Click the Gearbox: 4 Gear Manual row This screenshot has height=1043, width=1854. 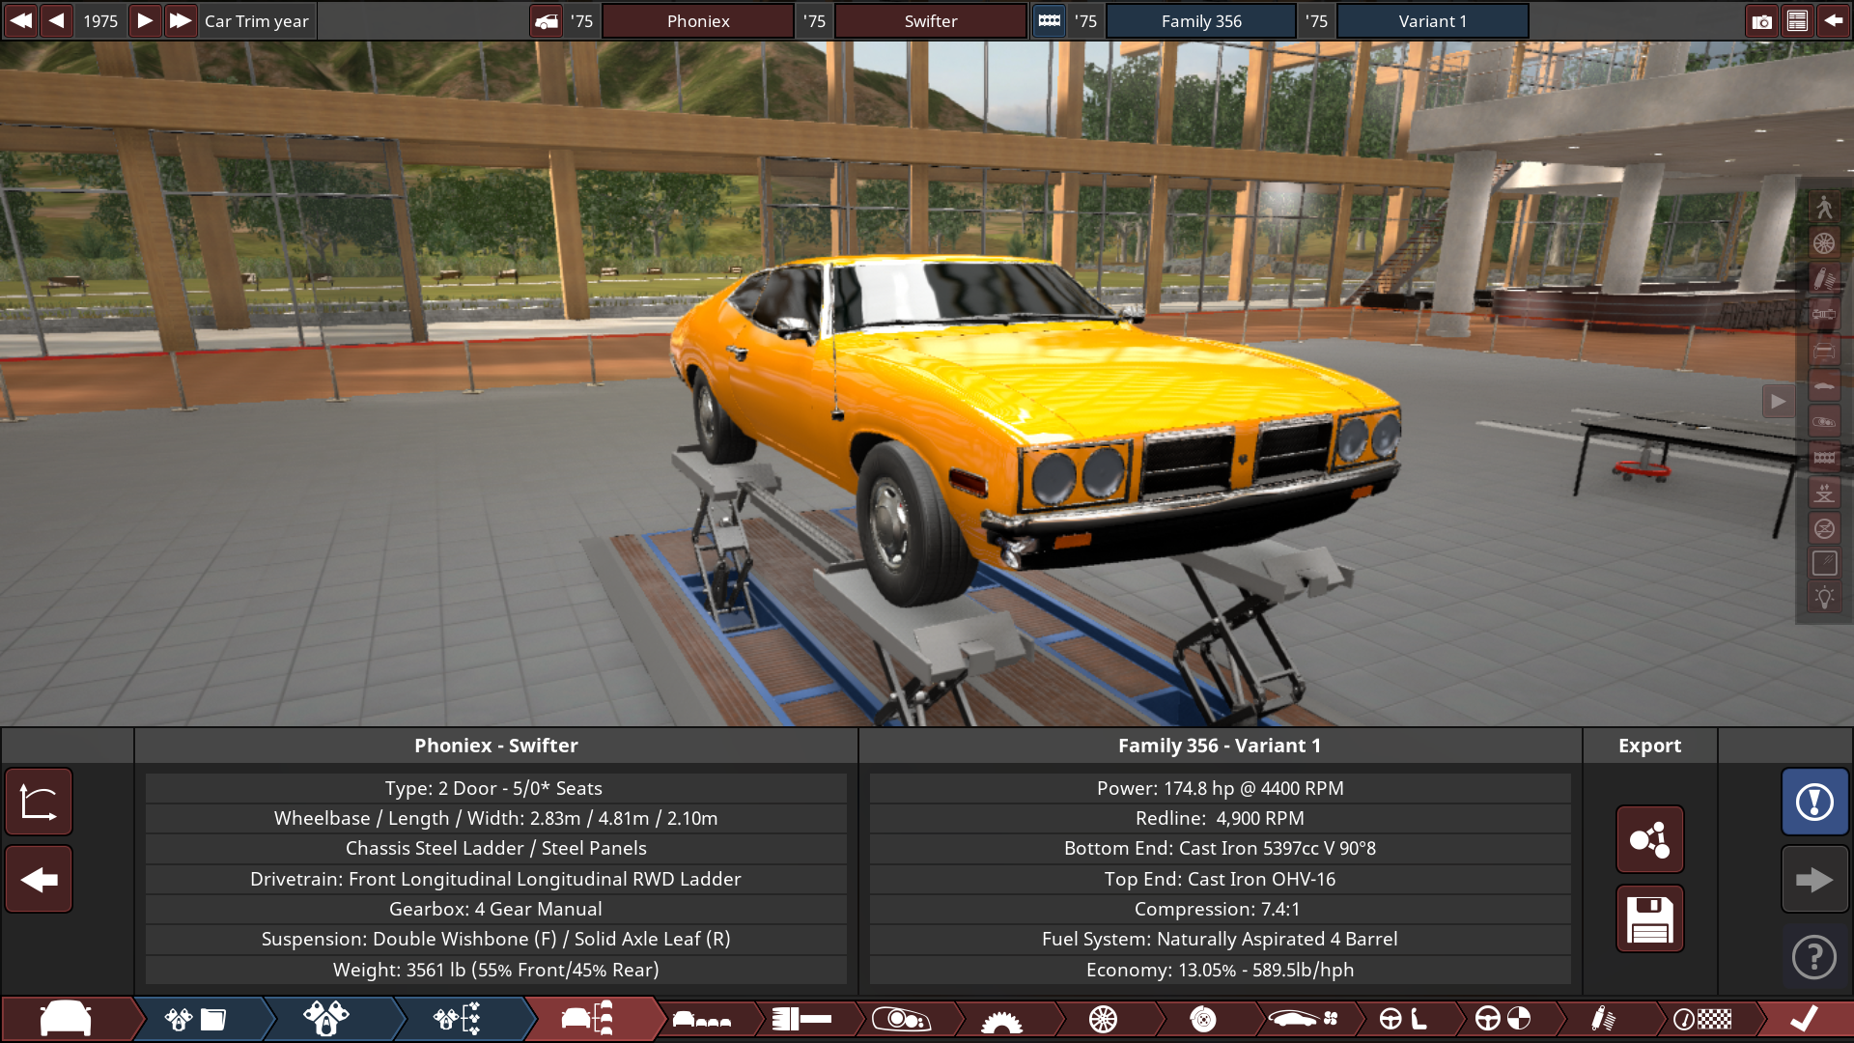(495, 909)
